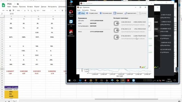Open Этот компьютер desktop icon
Image resolution: width=182 pixels, height=102 pixels.
(71, 4)
